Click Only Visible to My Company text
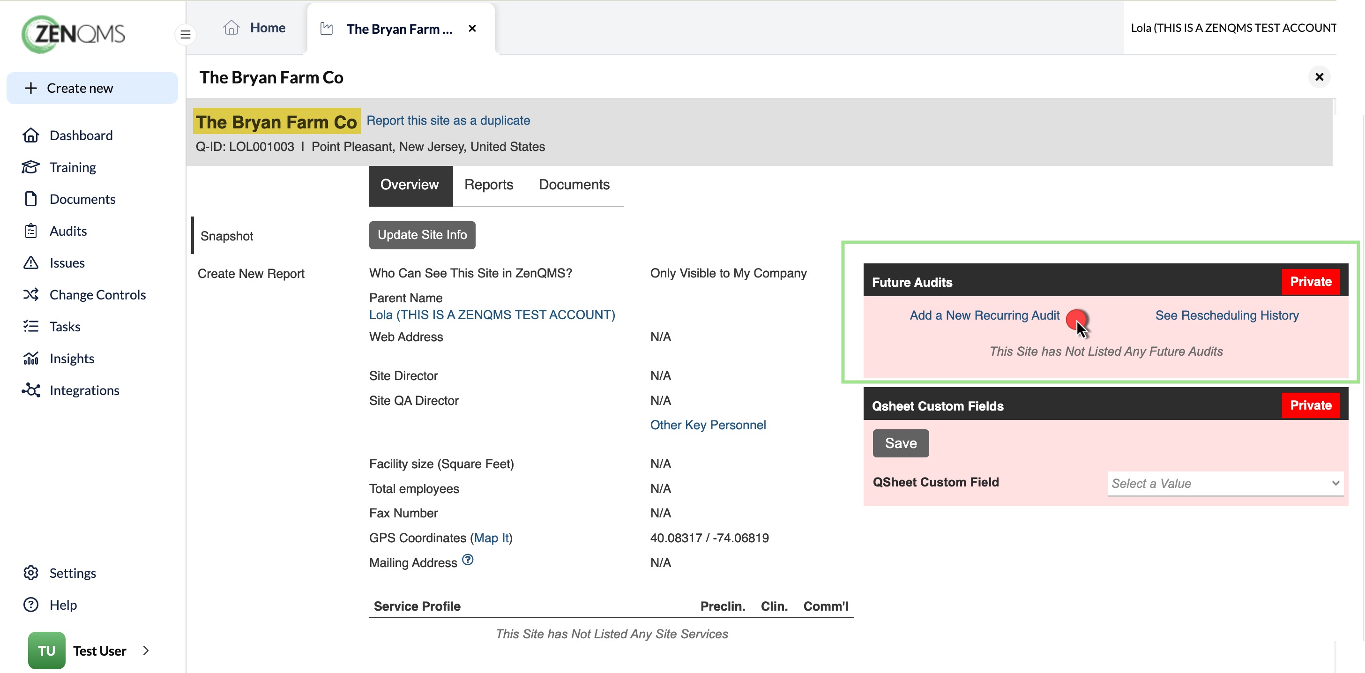Screen dimensions: 1365x673 coord(728,273)
